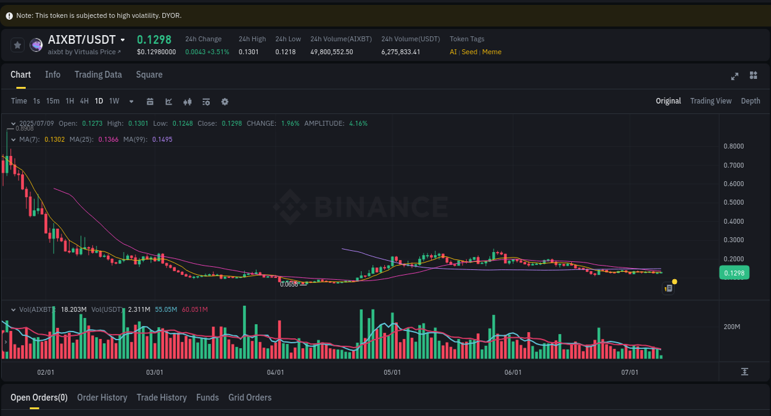Switch to the Trading Data tab
This screenshot has width=771, height=416.
98,75
